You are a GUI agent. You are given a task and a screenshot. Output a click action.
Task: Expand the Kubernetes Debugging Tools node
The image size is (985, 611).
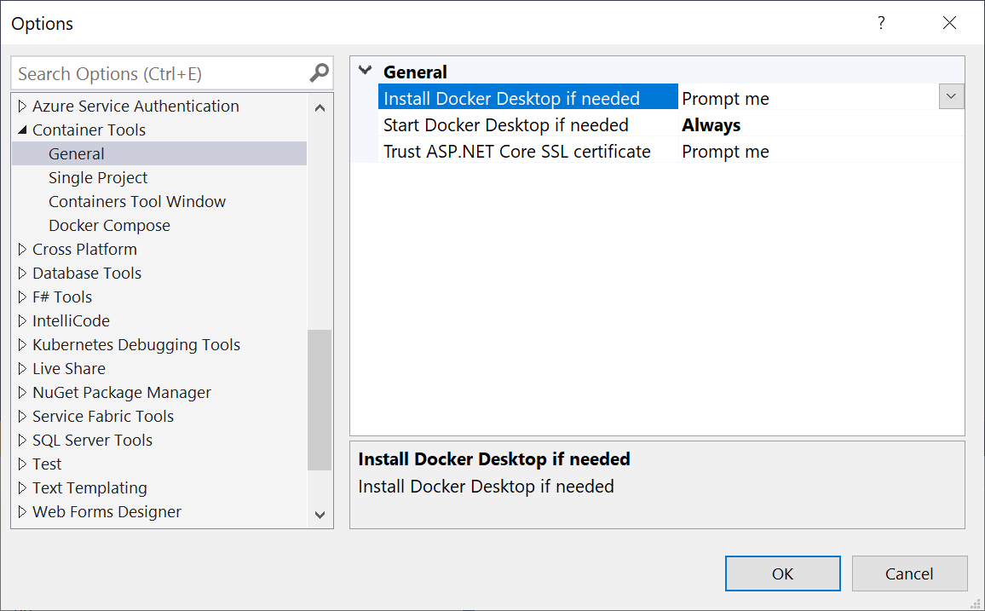22,344
